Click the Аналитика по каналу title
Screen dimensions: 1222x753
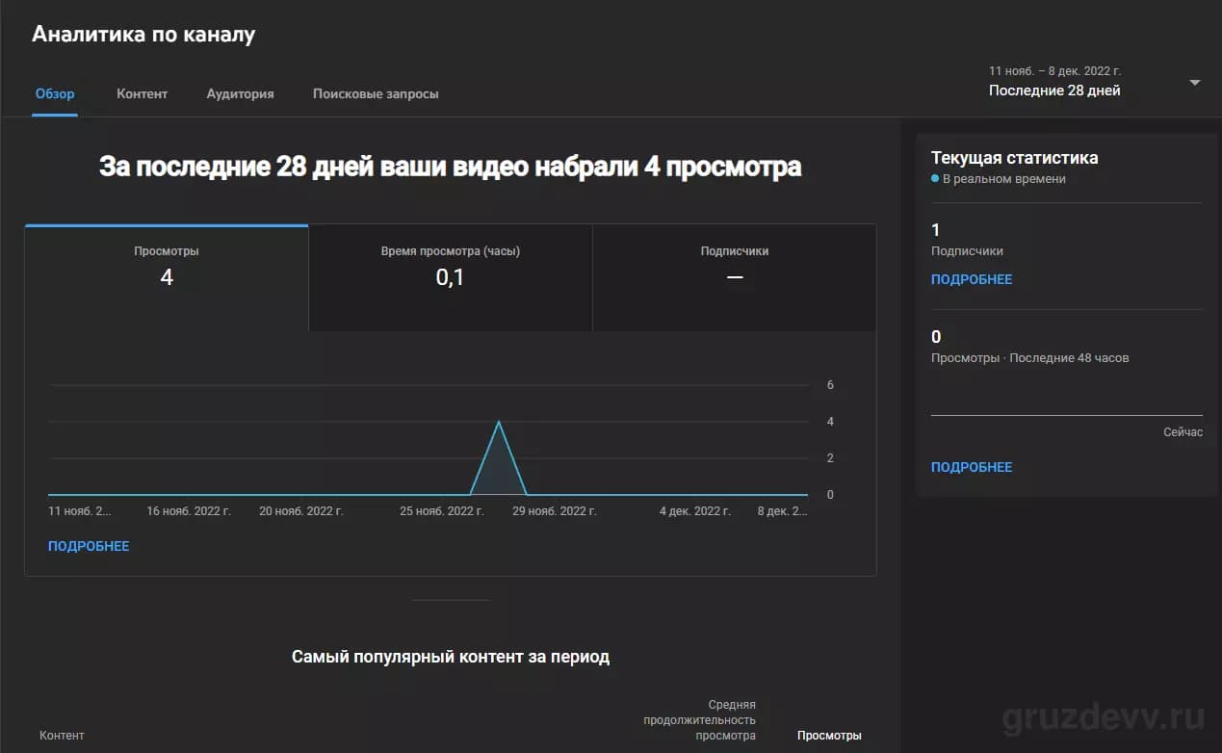(143, 35)
